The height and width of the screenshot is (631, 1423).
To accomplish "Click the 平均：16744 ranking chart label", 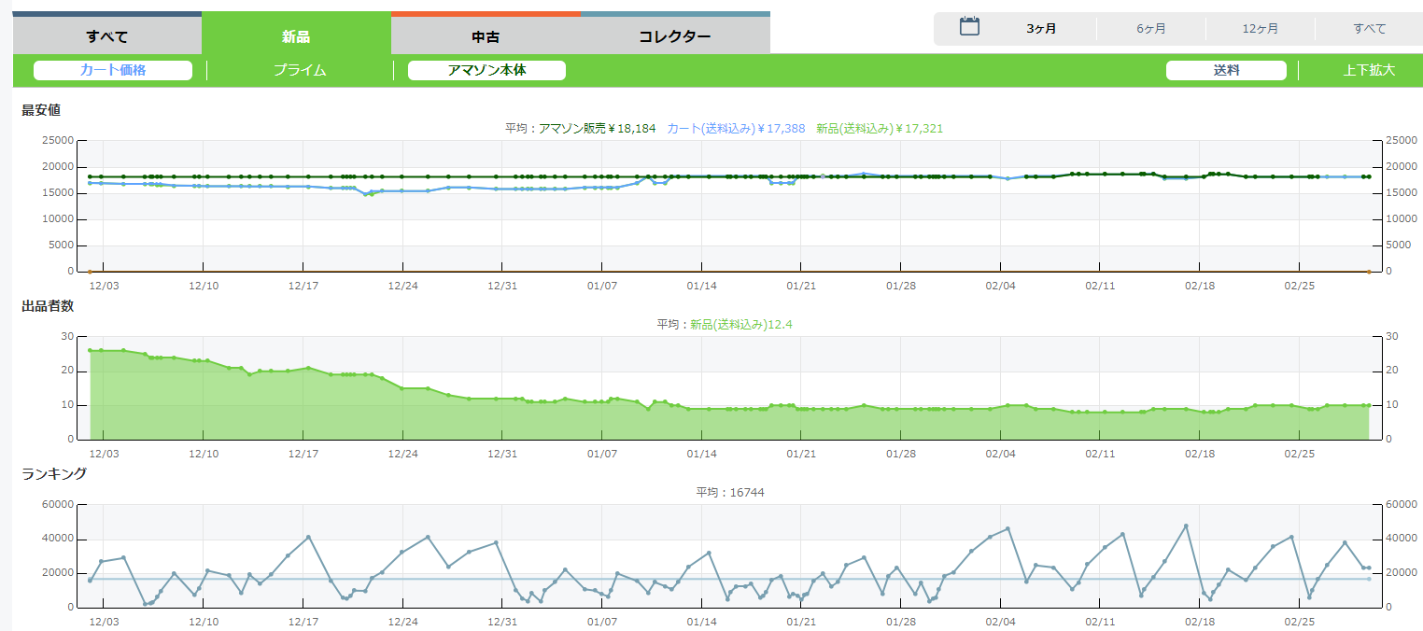I will (729, 492).
